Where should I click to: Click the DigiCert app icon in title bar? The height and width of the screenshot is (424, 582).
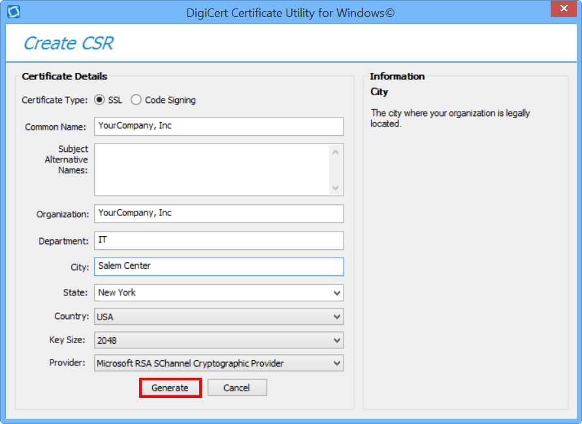(x=13, y=12)
